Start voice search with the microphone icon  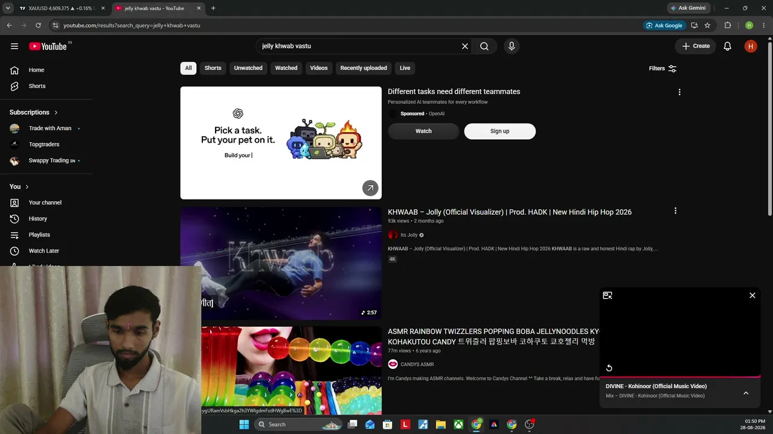tap(512, 46)
